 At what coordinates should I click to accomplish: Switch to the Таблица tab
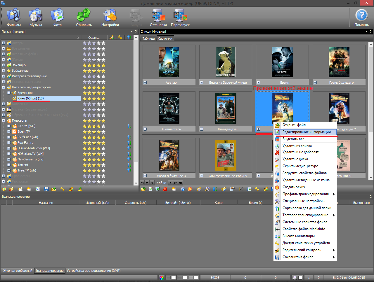tap(148, 38)
